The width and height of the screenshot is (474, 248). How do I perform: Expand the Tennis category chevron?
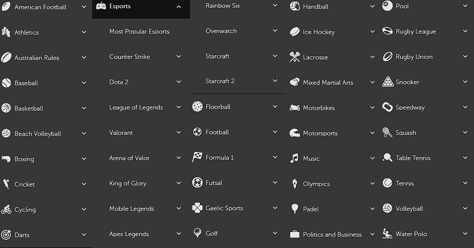(x=465, y=183)
